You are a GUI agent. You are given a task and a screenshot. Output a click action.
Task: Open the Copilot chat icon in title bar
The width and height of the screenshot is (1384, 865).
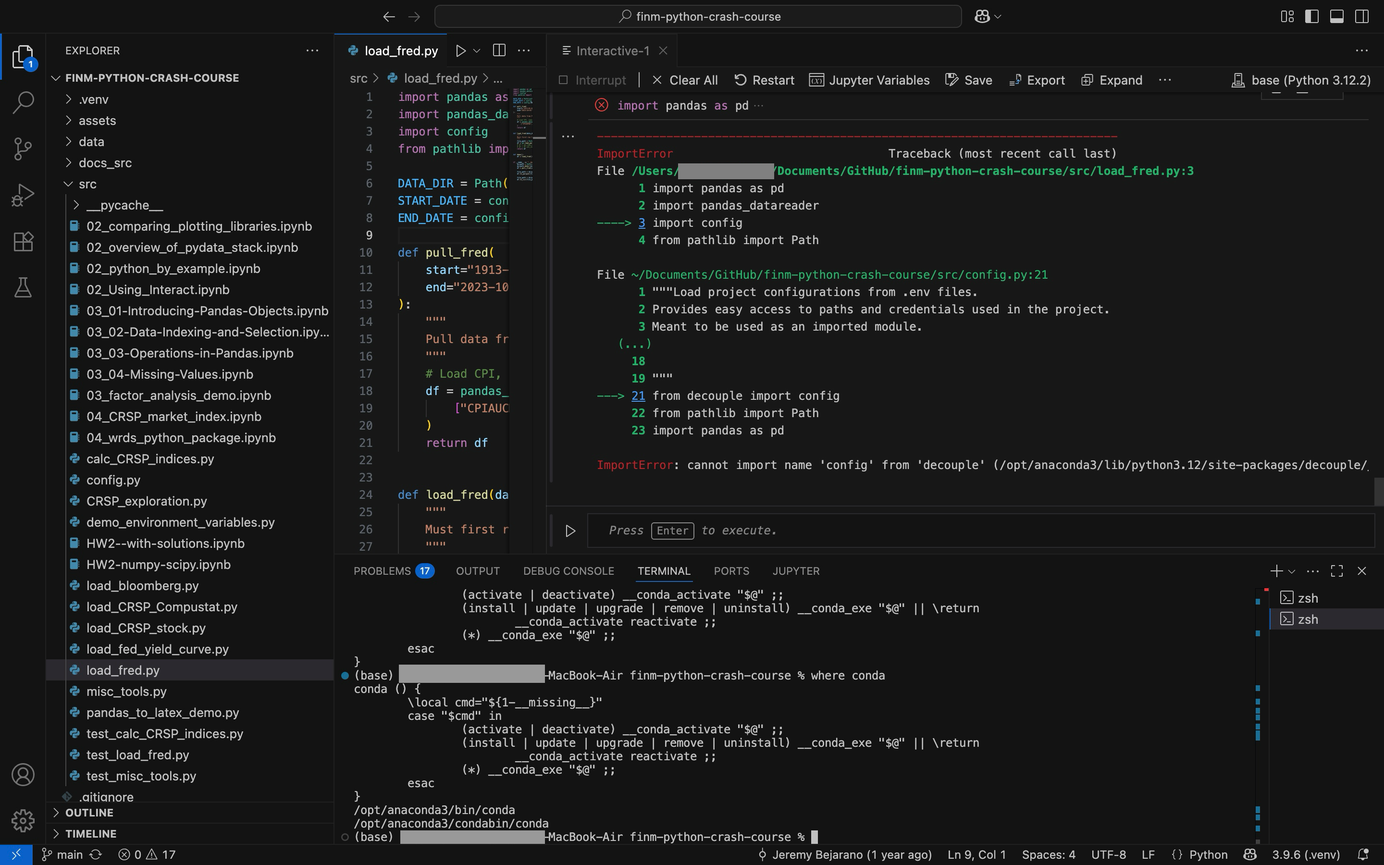pyautogui.click(x=982, y=17)
